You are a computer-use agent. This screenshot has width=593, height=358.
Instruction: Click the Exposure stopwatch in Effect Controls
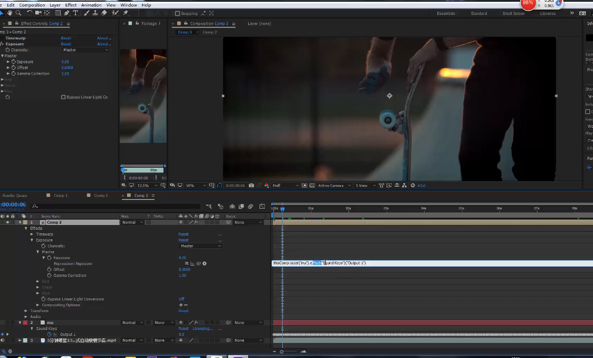coord(13,61)
